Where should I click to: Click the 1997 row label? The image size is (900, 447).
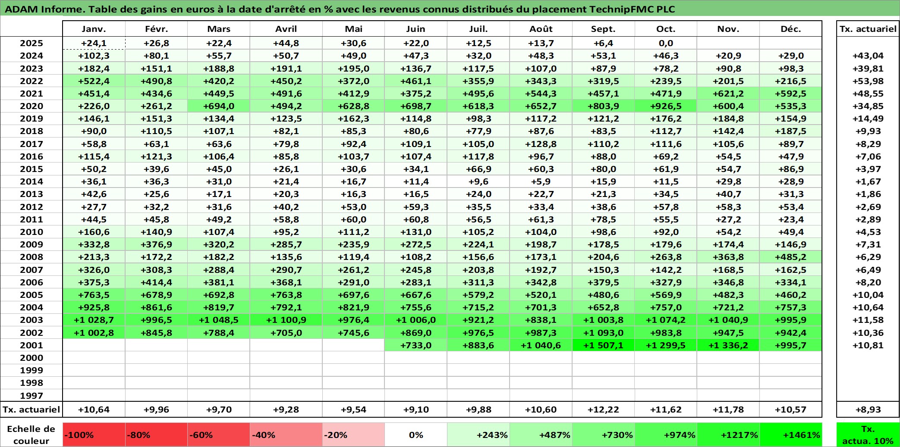point(31,396)
